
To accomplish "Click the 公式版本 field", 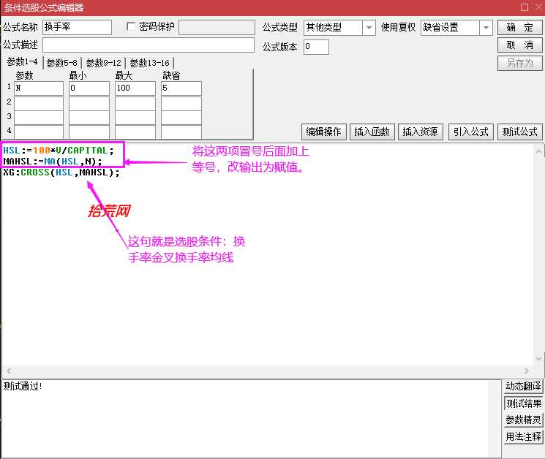I will point(316,47).
